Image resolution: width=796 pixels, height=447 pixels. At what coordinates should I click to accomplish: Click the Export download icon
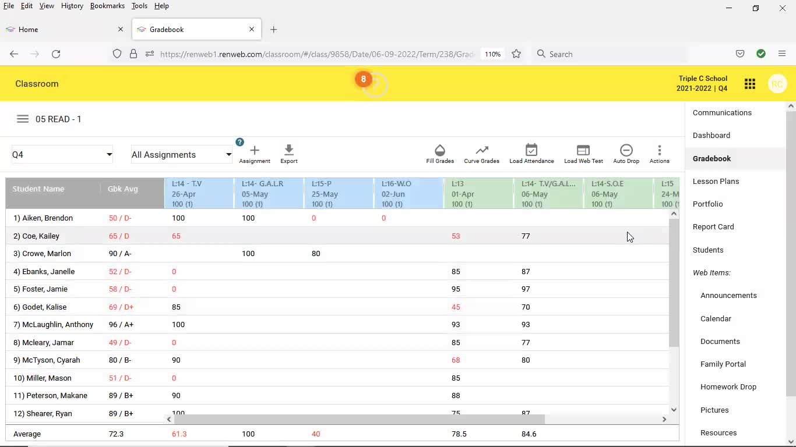pyautogui.click(x=289, y=150)
